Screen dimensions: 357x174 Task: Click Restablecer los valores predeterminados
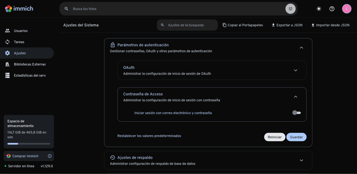[x=149, y=136]
